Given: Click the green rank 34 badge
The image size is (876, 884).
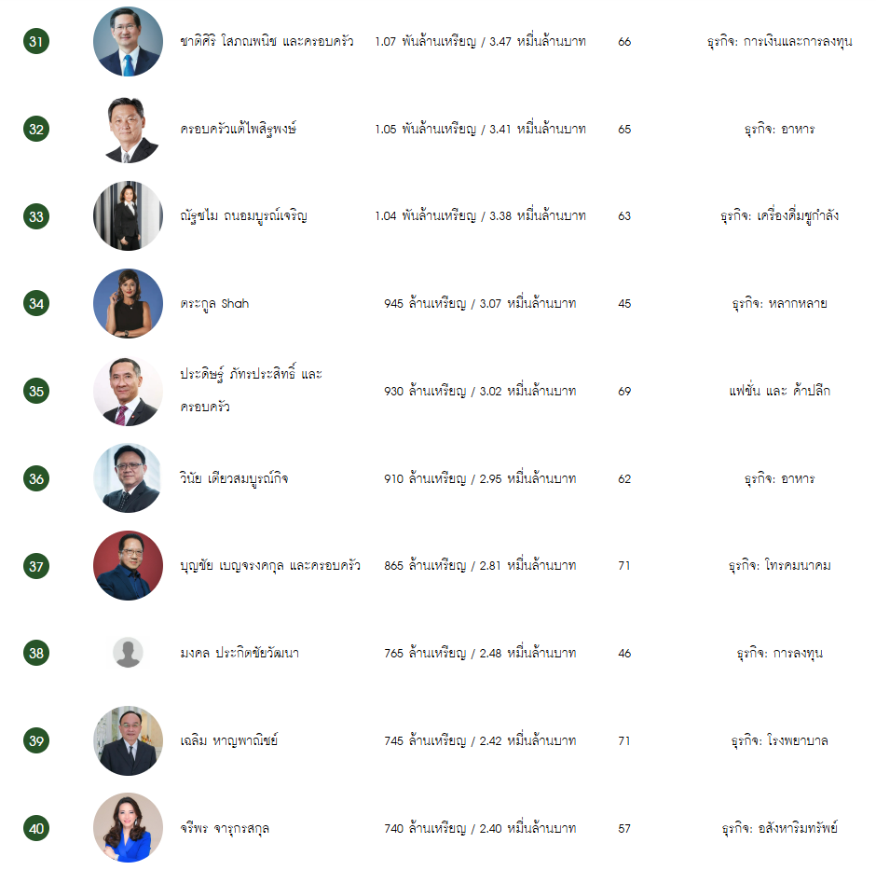Looking at the screenshot, I should tap(36, 303).
